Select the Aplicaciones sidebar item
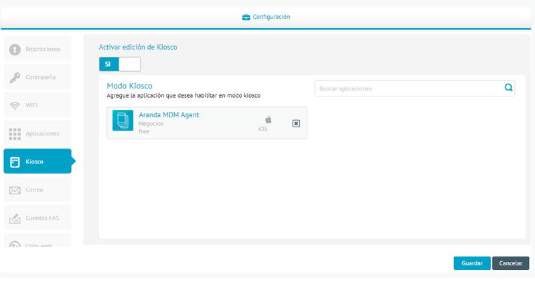This screenshot has height=282, width=535. [x=37, y=133]
